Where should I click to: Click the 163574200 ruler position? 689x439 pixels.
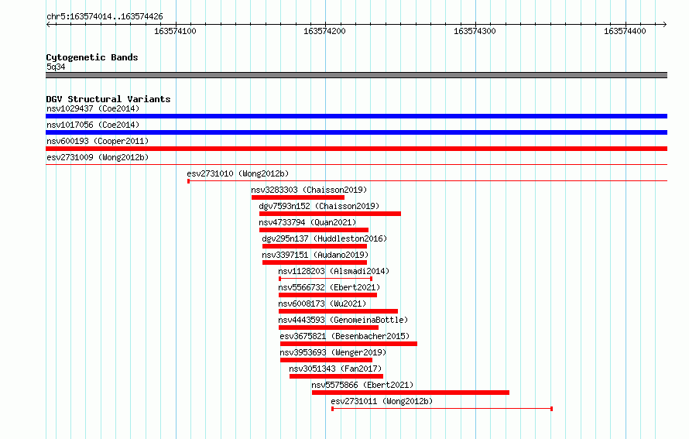324,31
